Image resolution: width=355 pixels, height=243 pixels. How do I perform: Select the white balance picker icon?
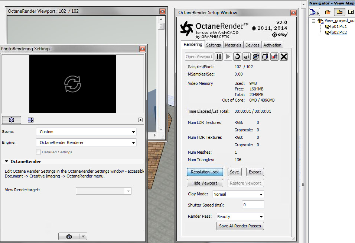(265, 57)
